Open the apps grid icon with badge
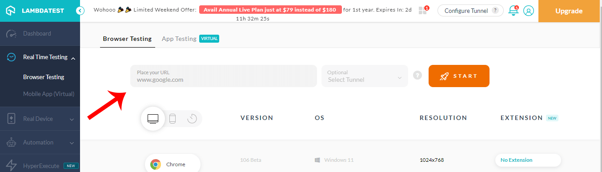This screenshot has height=172, width=602. tap(423, 10)
